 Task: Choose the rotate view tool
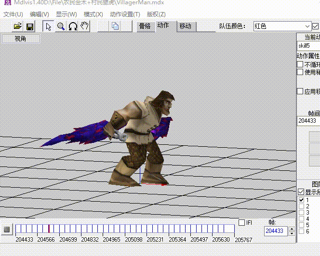click(73, 26)
